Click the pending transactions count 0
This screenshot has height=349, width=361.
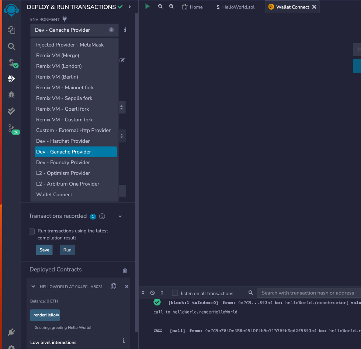tap(162, 293)
